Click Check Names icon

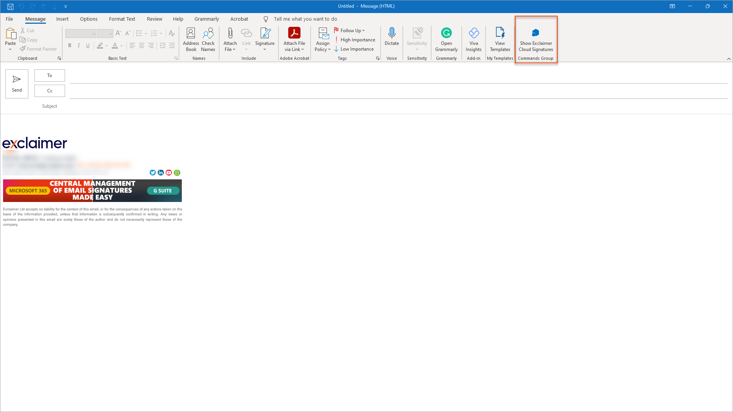click(208, 33)
